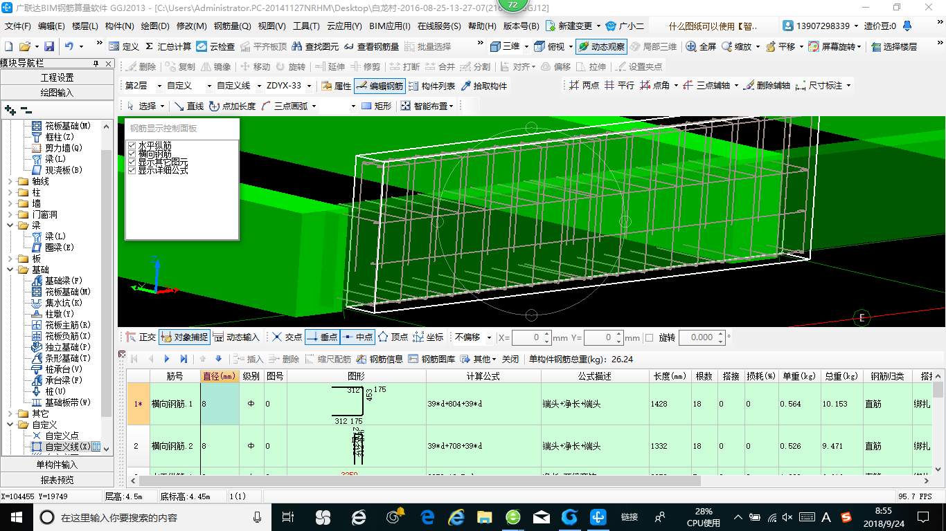Check the 旋转 rotation checkbox
This screenshot has height=531, width=946.
pyautogui.click(x=649, y=337)
